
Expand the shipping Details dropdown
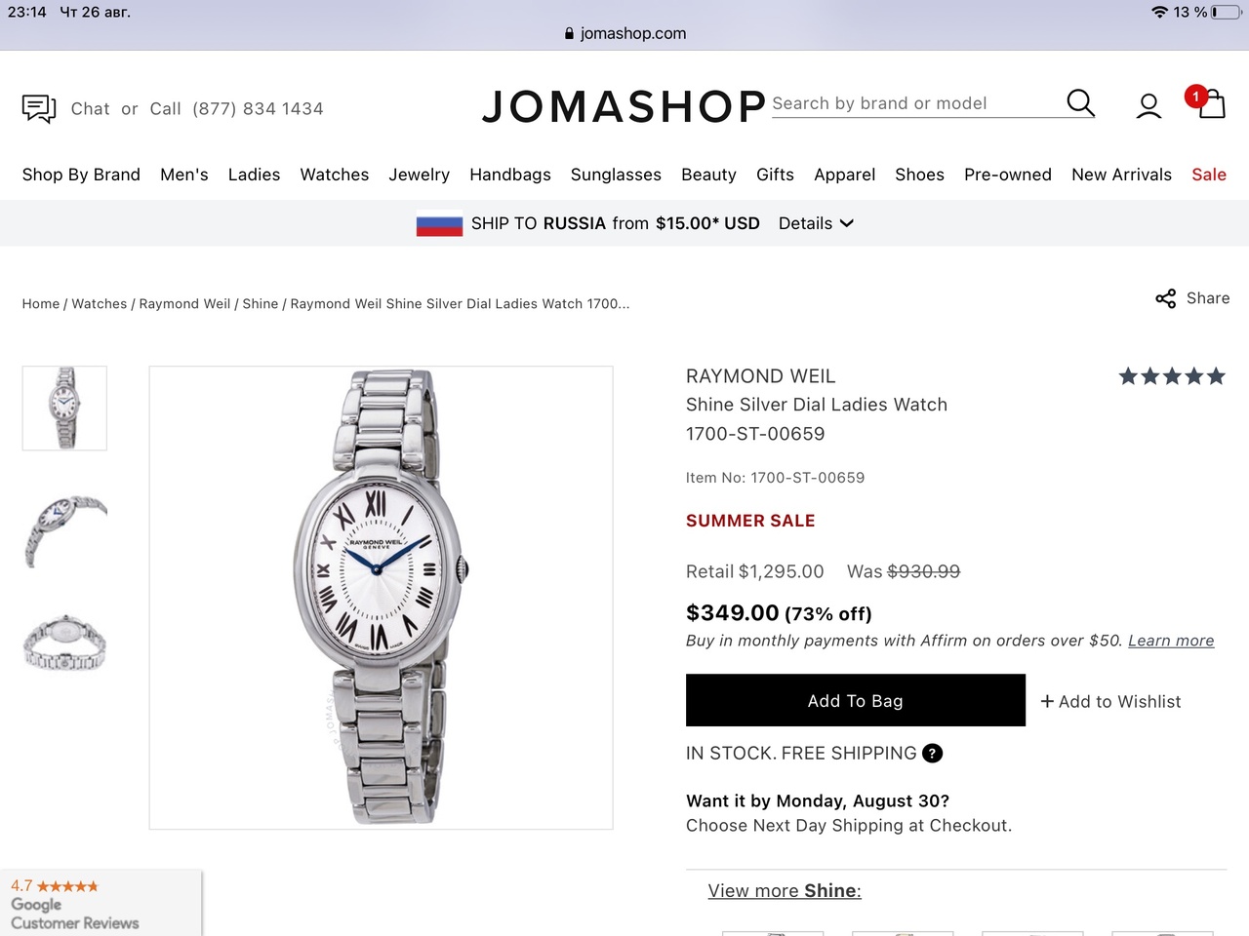coord(816,223)
